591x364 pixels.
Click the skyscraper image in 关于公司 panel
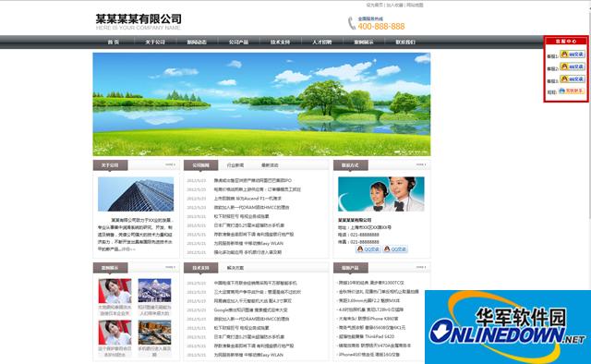coord(136,194)
